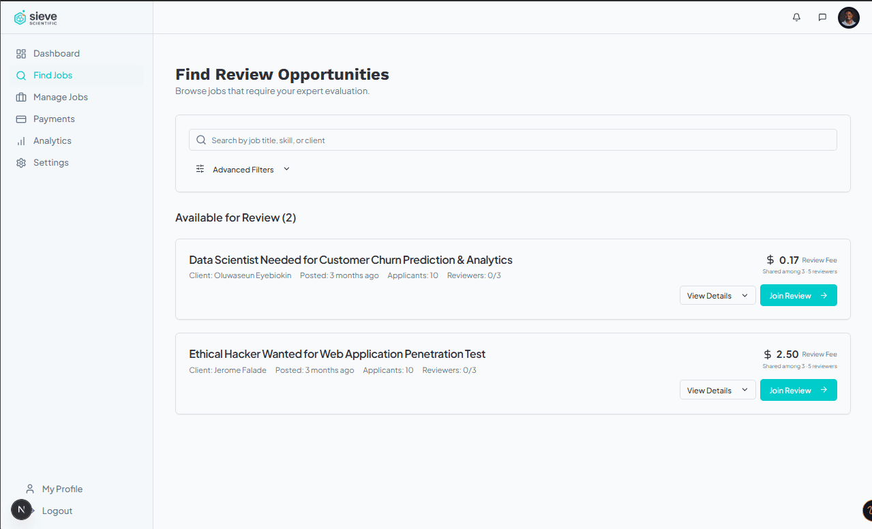This screenshot has width=872, height=529.
Task: Click the filter sliders icon beside Advanced Filters
Action: click(x=200, y=168)
